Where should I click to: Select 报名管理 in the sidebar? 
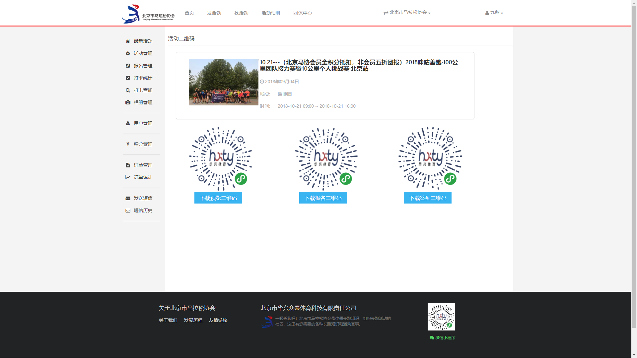click(x=143, y=66)
